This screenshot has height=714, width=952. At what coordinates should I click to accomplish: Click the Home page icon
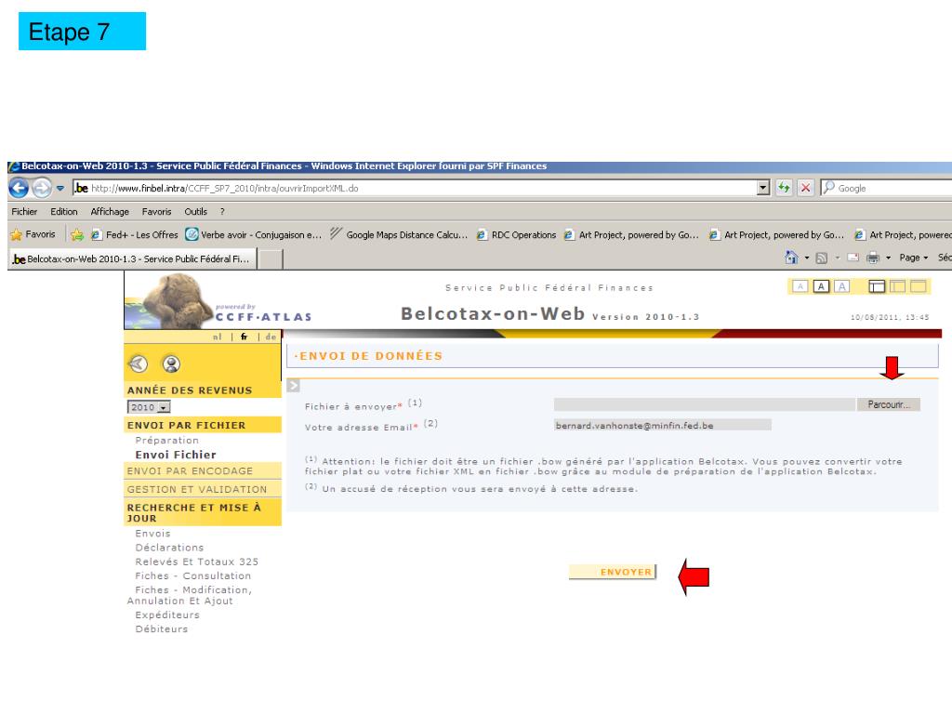pos(791,258)
